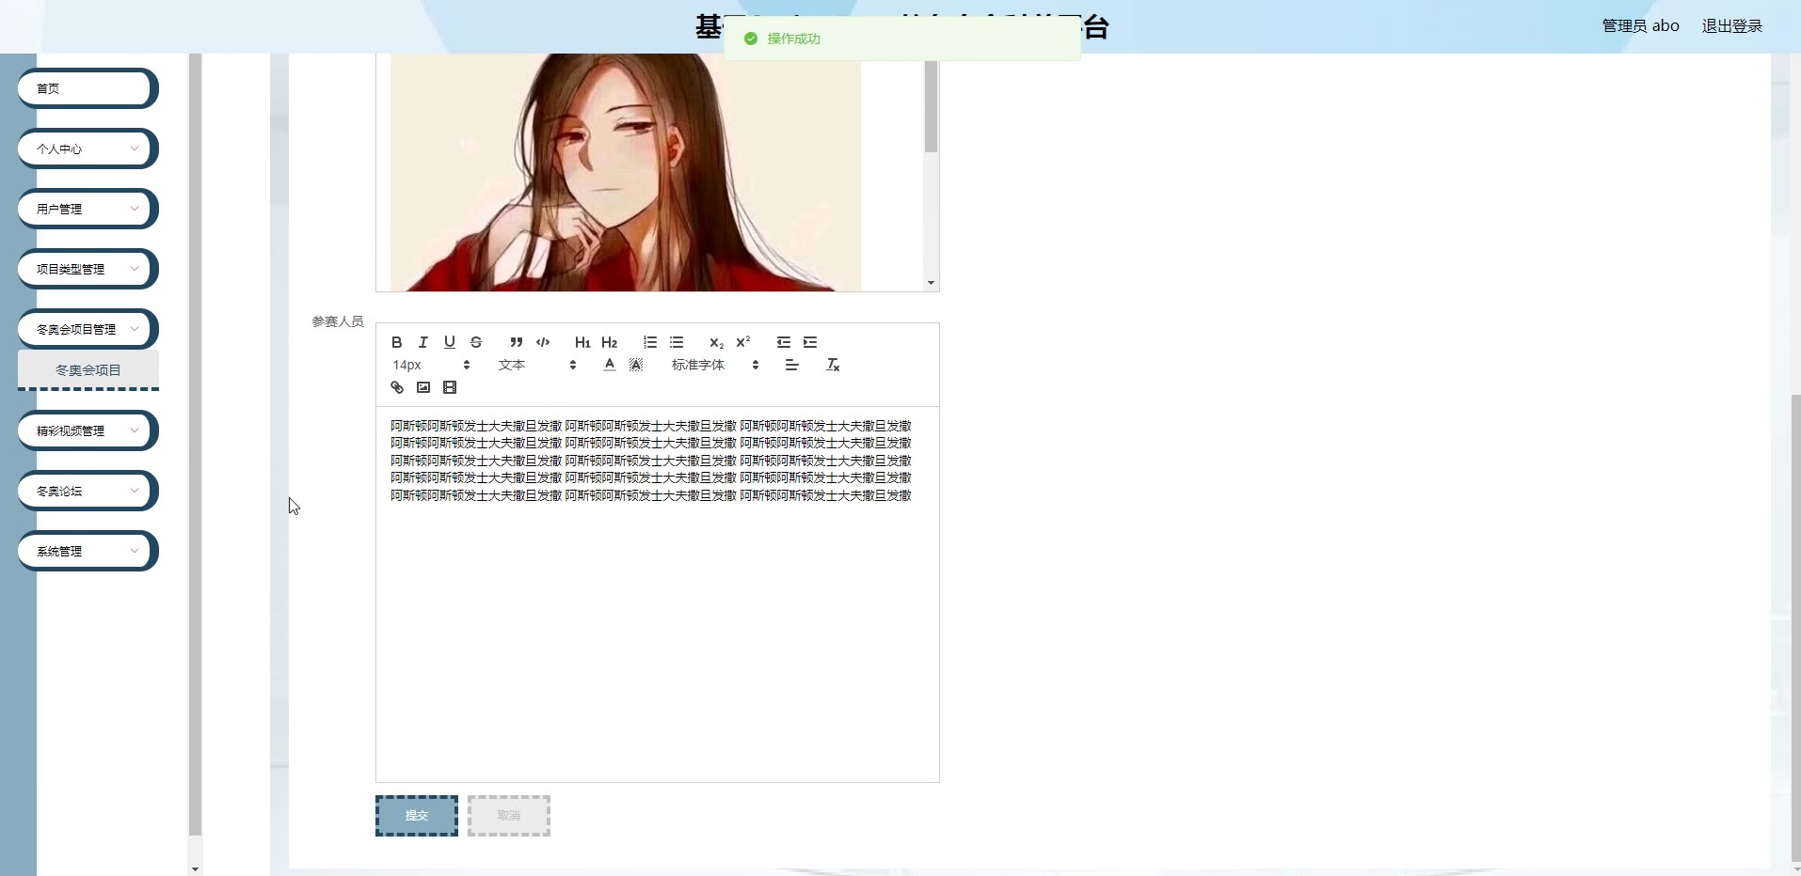This screenshot has width=1801, height=876.
Task: Select the 冬奥会项目 submenu item
Action: tap(88, 370)
